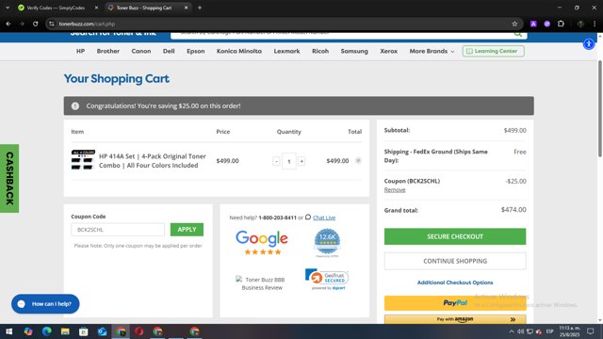The width and height of the screenshot is (603, 339).
Task: Pay with the PayPal button
Action: click(x=455, y=303)
